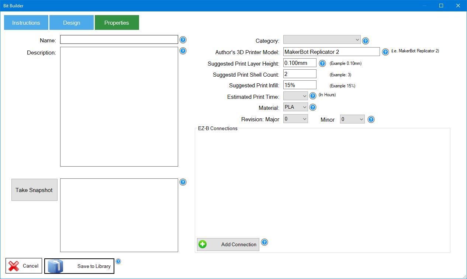Image resolution: width=467 pixels, height=279 pixels.
Task: Expand the Category dropdown
Action: (x=322, y=39)
